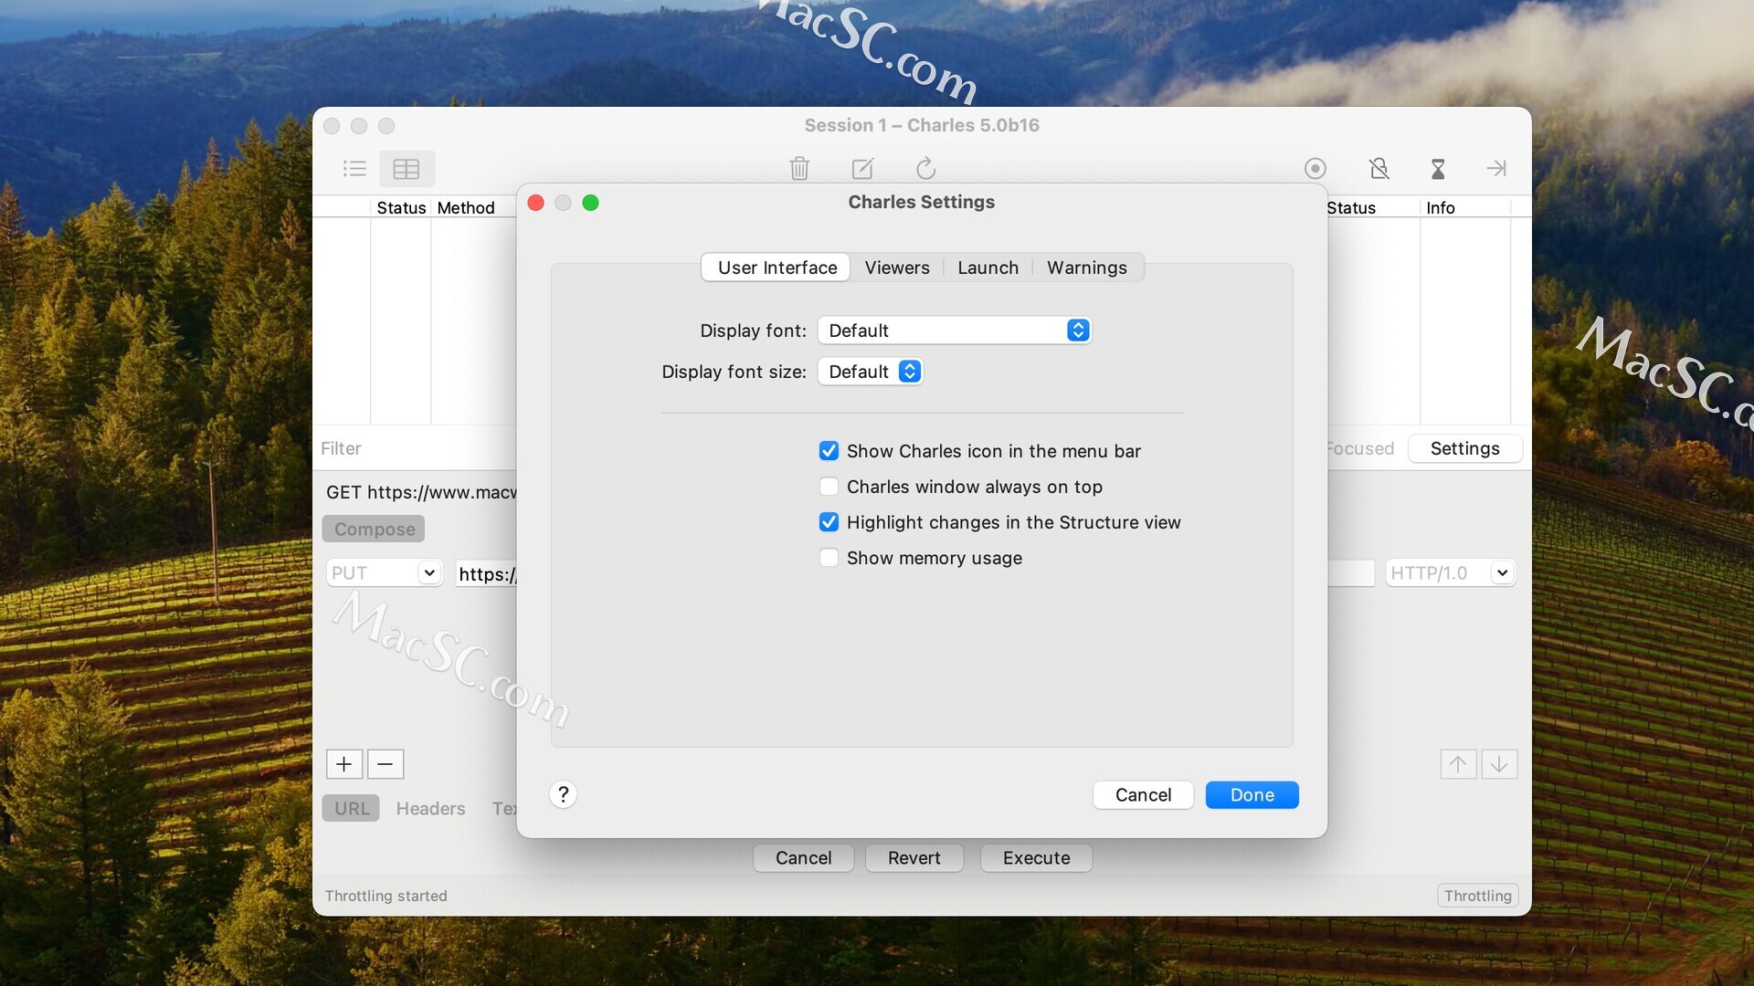The height and width of the screenshot is (986, 1754).
Task: Click the arrow-to-bar toolbar icon
Action: [1496, 168]
